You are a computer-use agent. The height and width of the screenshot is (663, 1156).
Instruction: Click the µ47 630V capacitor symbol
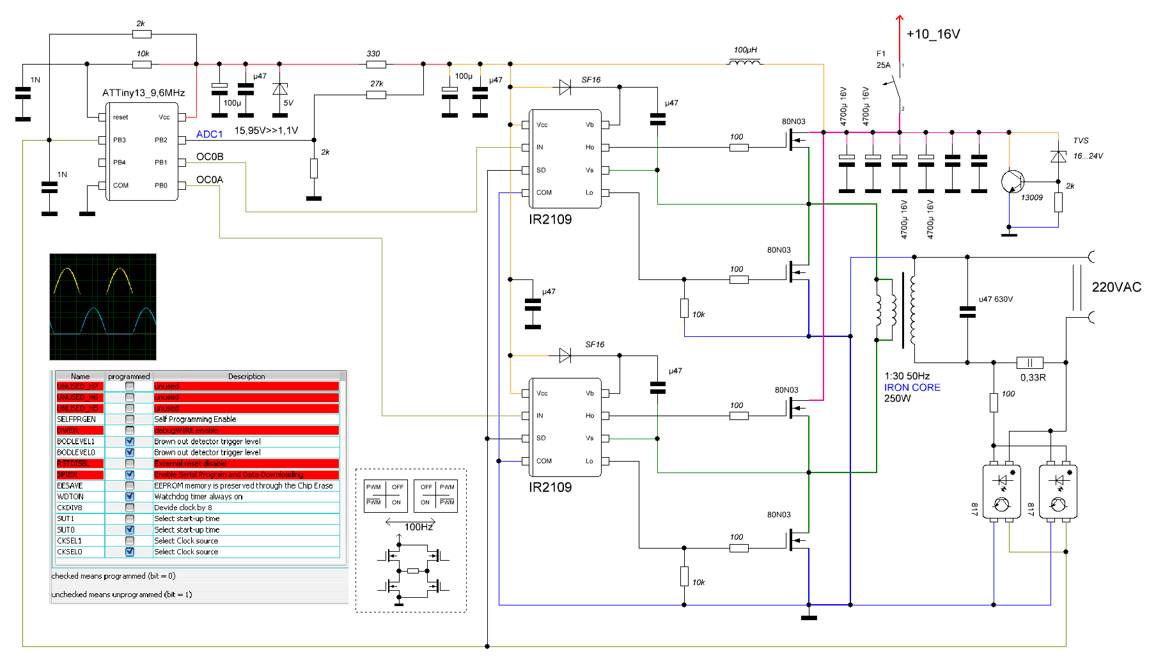967,311
